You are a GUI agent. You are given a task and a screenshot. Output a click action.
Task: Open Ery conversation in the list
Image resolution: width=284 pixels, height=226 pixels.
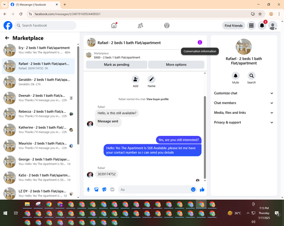38,50
